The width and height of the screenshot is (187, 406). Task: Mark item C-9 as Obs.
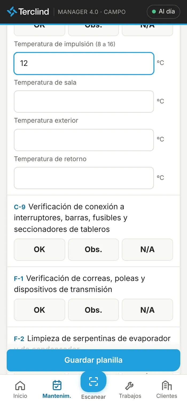coord(93,249)
